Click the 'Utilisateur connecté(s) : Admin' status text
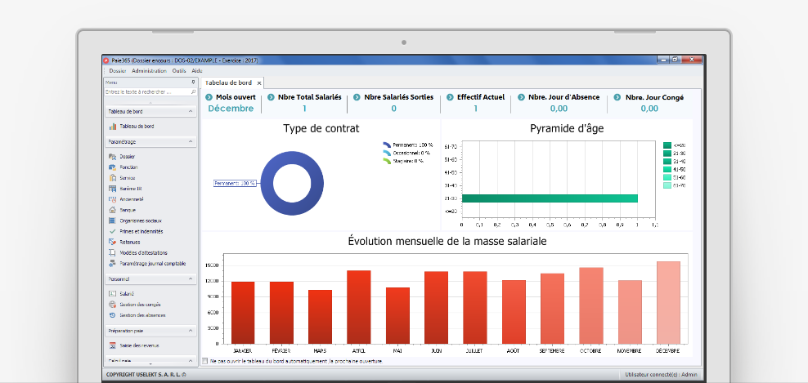Image resolution: width=808 pixels, height=383 pixels. pos(661,375)
